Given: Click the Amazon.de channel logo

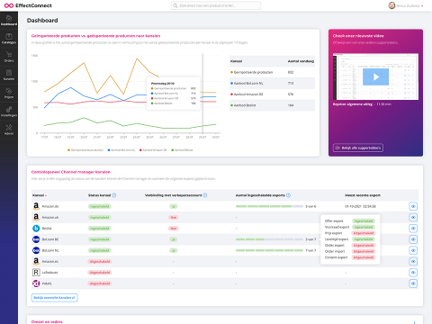Looking at the screenshot, I should [36, 206].
